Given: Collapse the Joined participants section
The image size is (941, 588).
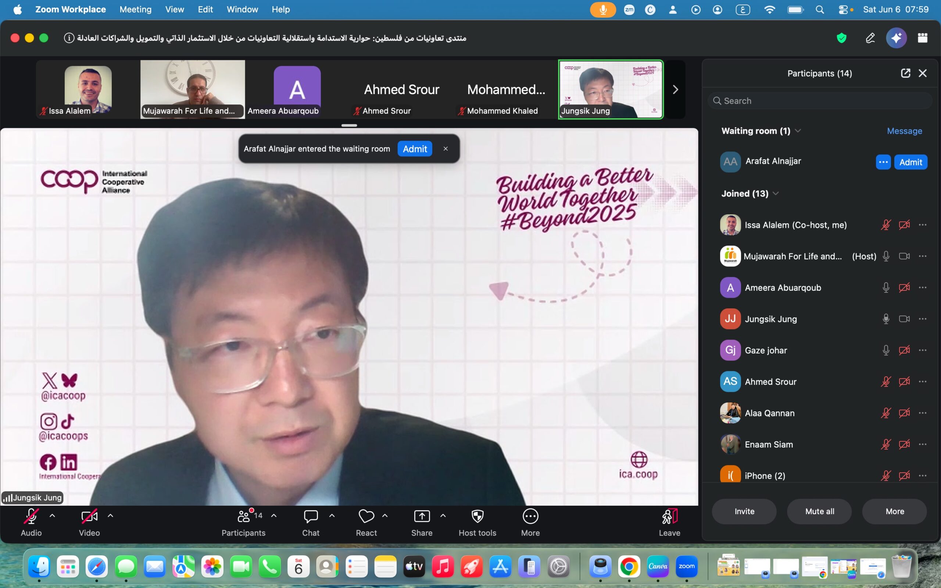Looking at the screenshot, I should 776,194.
